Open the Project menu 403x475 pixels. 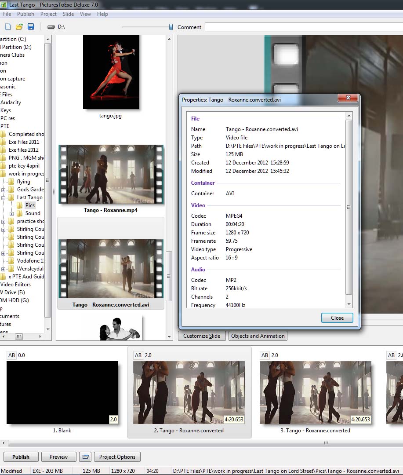(x=48, y=14)
